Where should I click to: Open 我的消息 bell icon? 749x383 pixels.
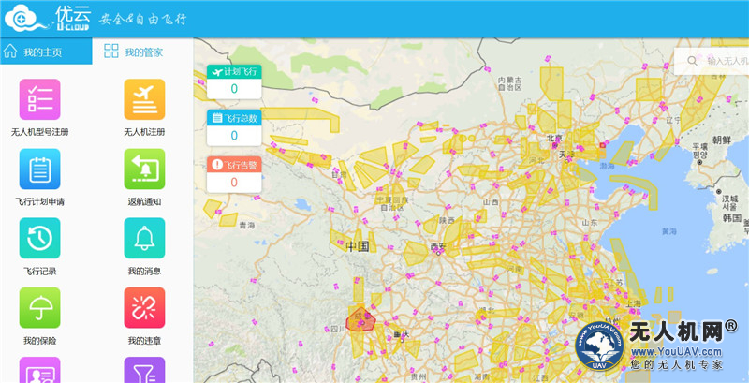144,238
